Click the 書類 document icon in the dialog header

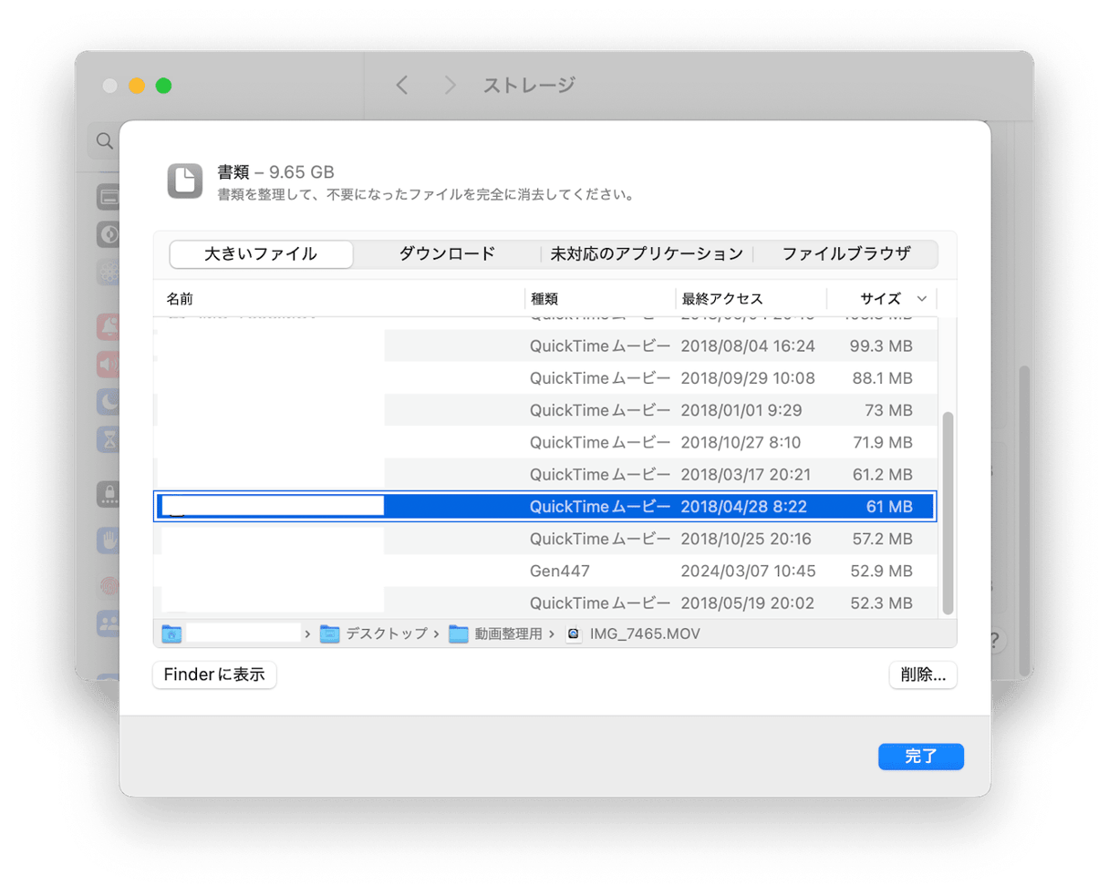point(184,180)
